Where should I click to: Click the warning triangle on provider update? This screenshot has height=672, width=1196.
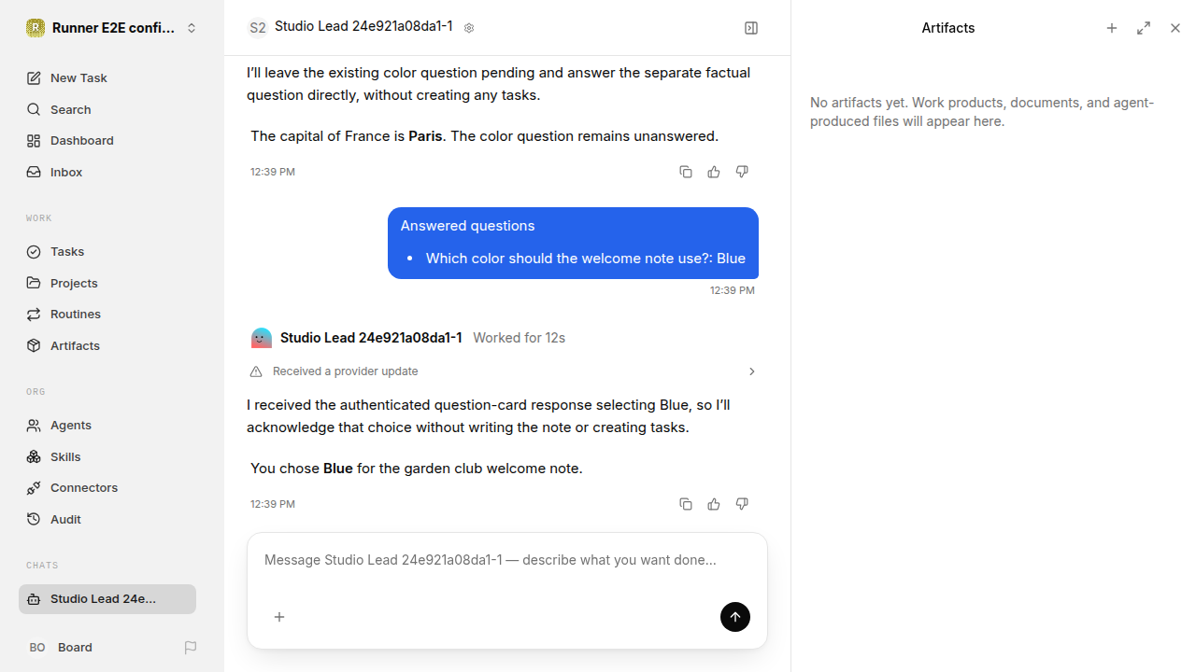256,371
